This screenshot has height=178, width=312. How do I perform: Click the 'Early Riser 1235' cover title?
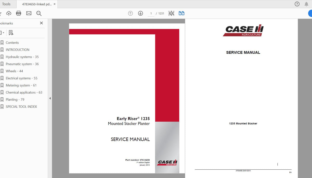[133, 118]
